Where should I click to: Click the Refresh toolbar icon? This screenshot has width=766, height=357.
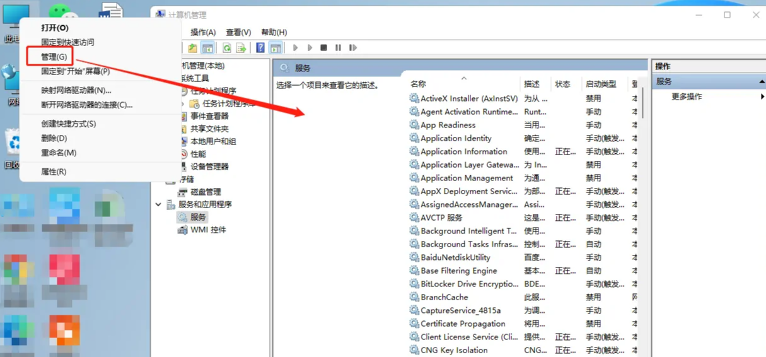[226, 48]
